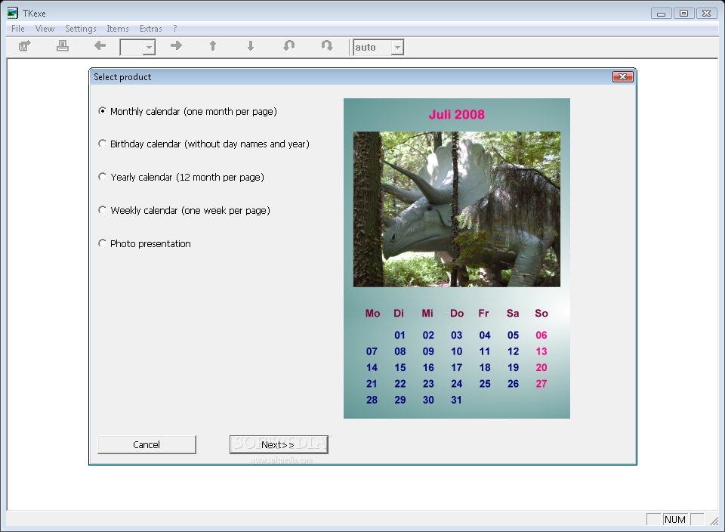Click the Juli 2008 calendar title
This screenshot has height=532, width=725.
tap(457, 114)
